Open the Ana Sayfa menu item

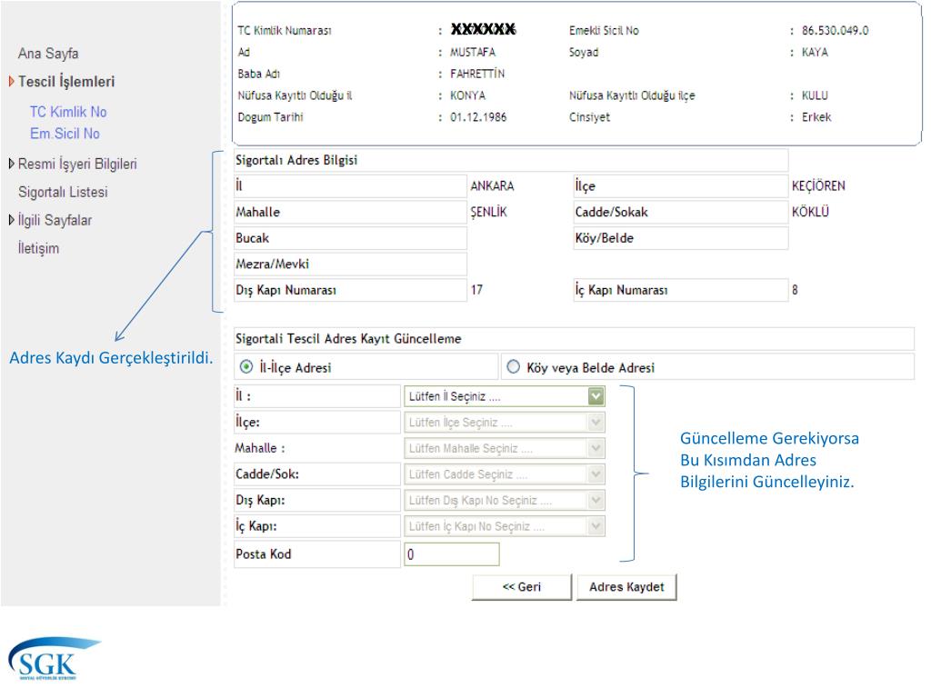coord(48,54)
